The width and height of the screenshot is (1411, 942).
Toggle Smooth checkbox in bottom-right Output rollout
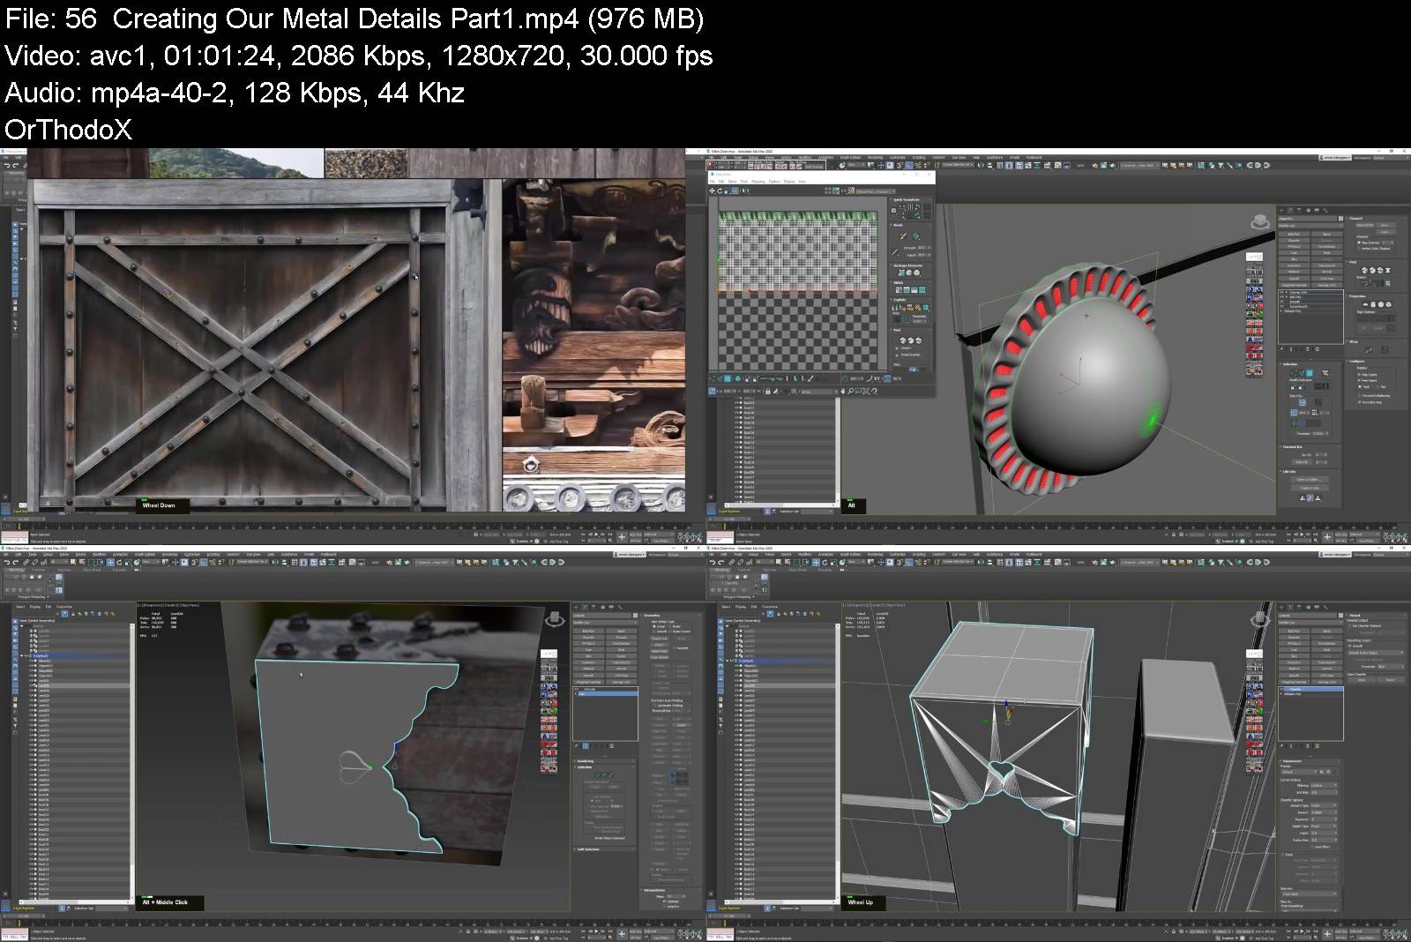1349,646
